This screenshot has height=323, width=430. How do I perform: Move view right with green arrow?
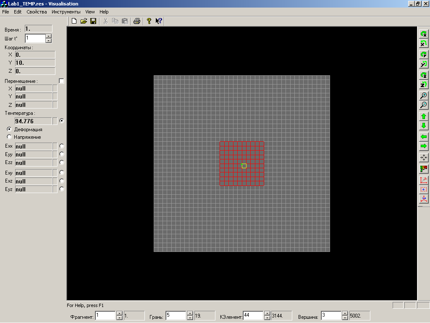(x=424, y=146)
